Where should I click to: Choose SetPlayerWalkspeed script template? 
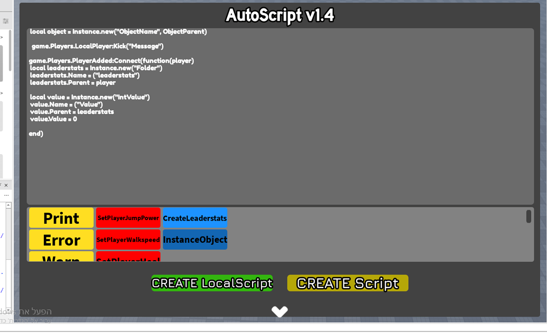128,240
